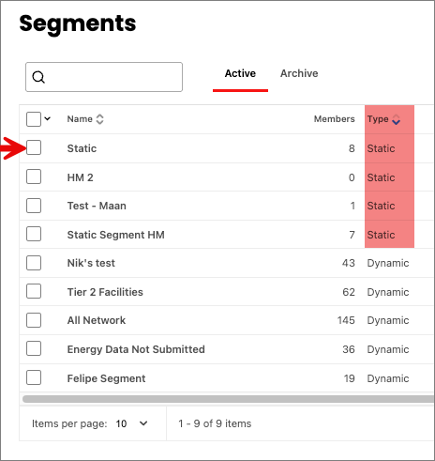Check the Tier 2 Facilities checkbox
This screenshot has height=461, width=435.
pyautogui.click(x=34, y=291)
